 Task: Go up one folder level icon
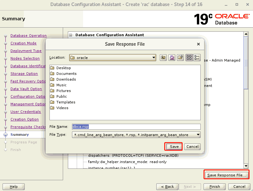point(163,57)
